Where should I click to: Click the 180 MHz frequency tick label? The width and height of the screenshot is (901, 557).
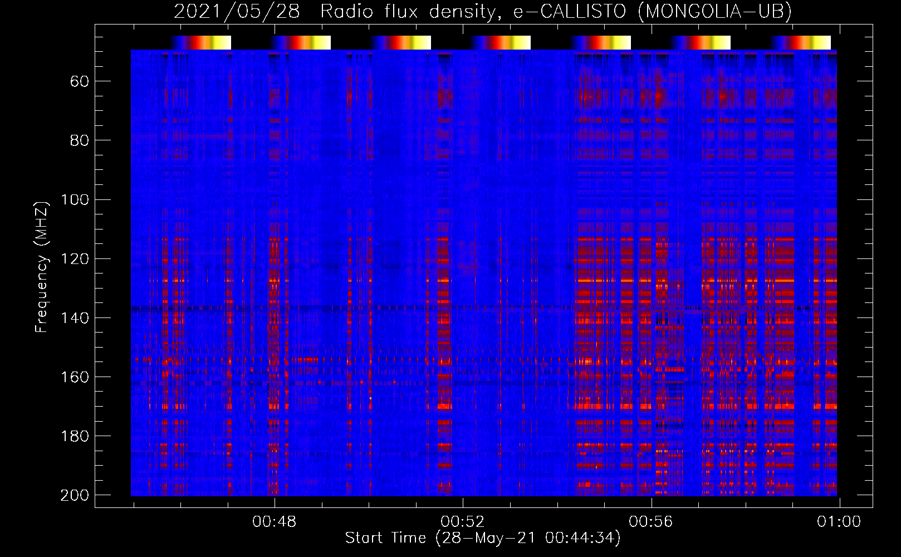click(75, 436)
